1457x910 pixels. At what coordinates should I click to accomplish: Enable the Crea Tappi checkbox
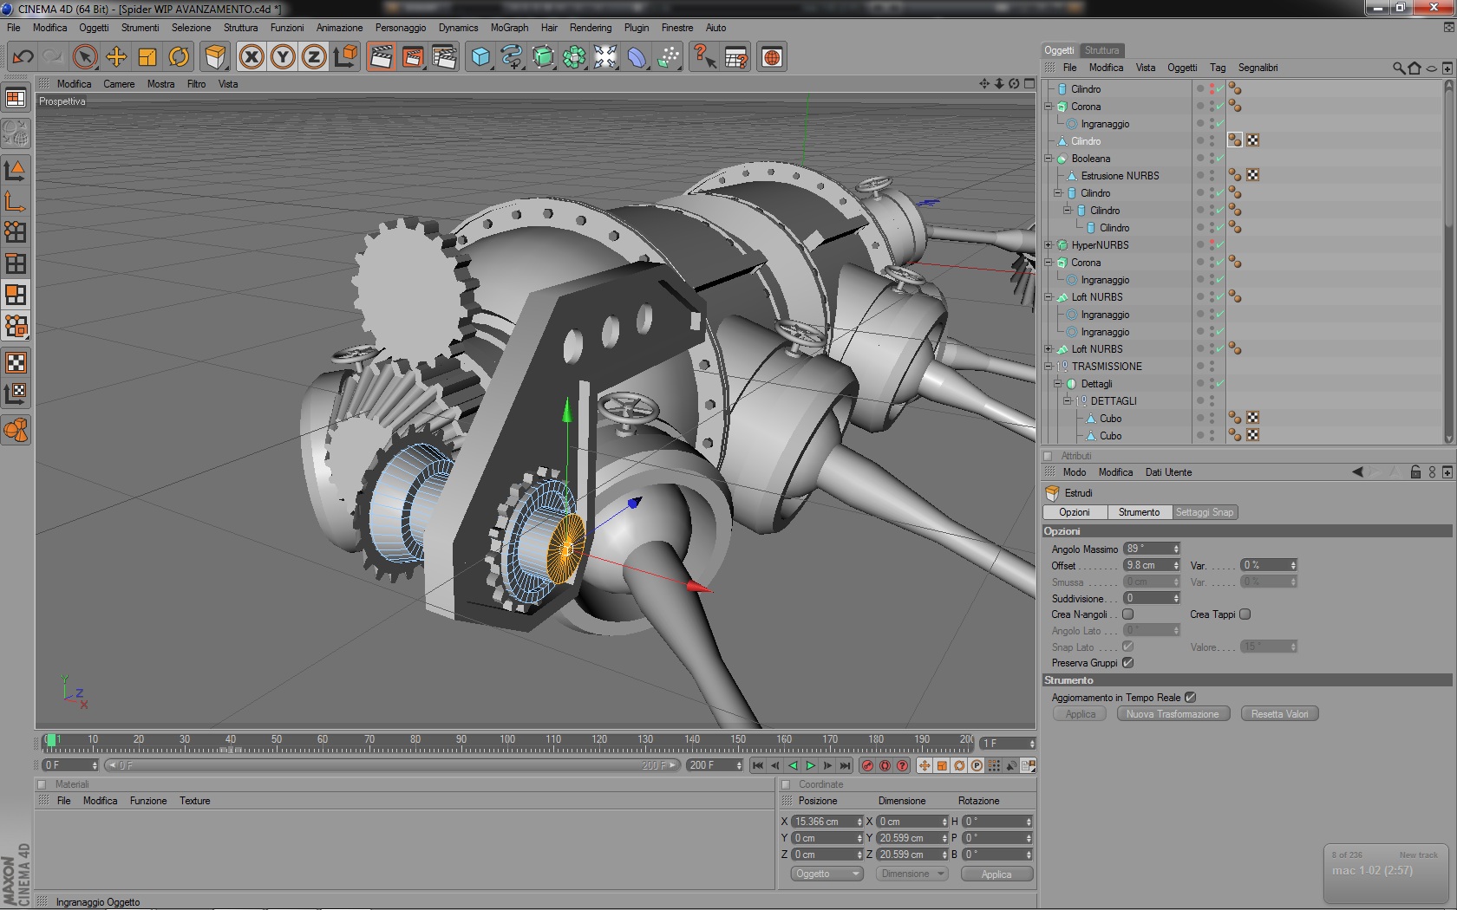click(1245, 614)
